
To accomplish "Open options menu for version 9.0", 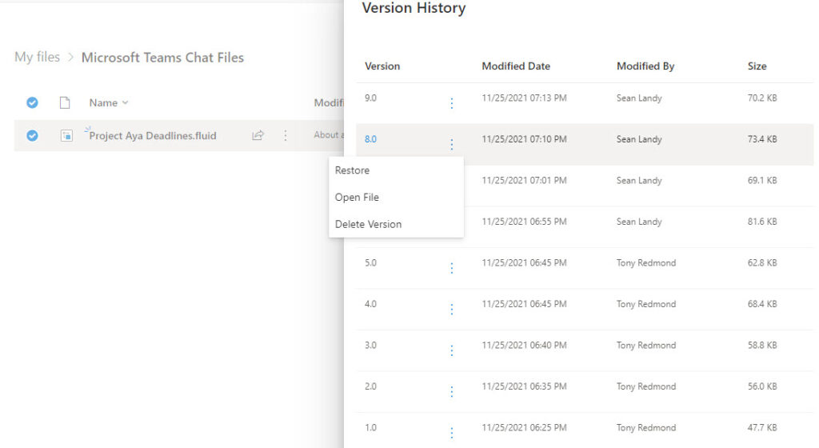I will tap(452, 103).
